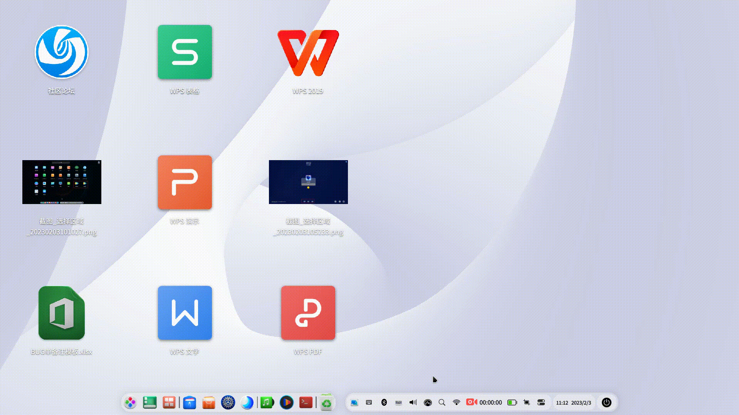Open the system monitor tray icon
The image size is (739, 415).
(x=428, y=403)
